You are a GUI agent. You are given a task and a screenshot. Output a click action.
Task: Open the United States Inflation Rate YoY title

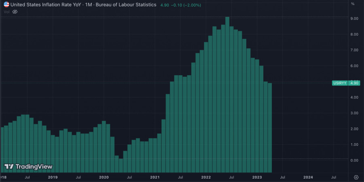(45, 4)
